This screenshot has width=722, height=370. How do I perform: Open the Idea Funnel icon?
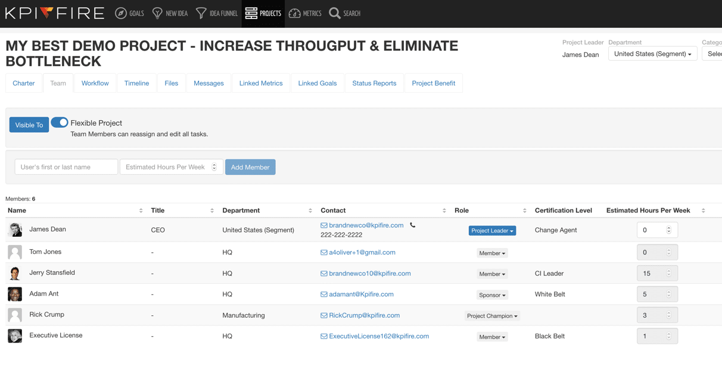point(201,13)
